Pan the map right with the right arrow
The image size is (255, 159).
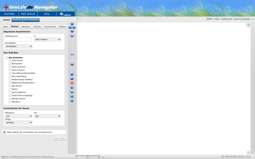click(74, 27)
